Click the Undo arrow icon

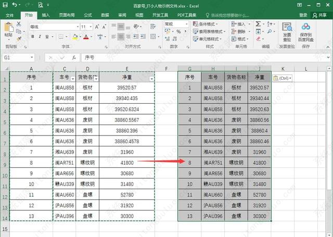point(15,5)
